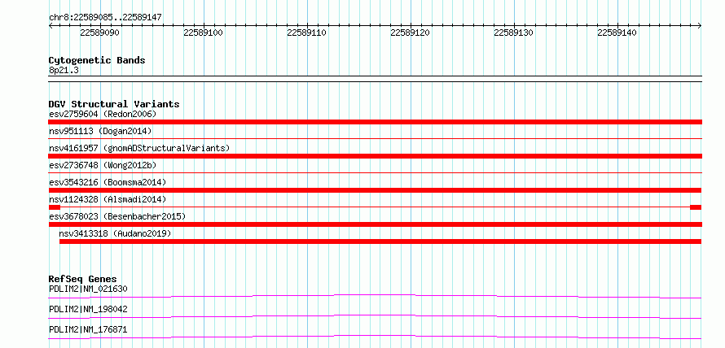Click the thin red line of esv2736748
Image resolution: width=725 pixels, height=348 pixels.
click(x=375, y=172)
